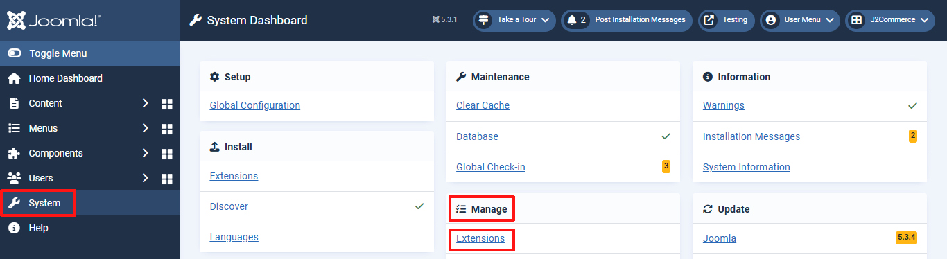Click the Take a Tour signpost icon
Image resolution: width=947 pixels, height=259 pixels.
point(483,20)
